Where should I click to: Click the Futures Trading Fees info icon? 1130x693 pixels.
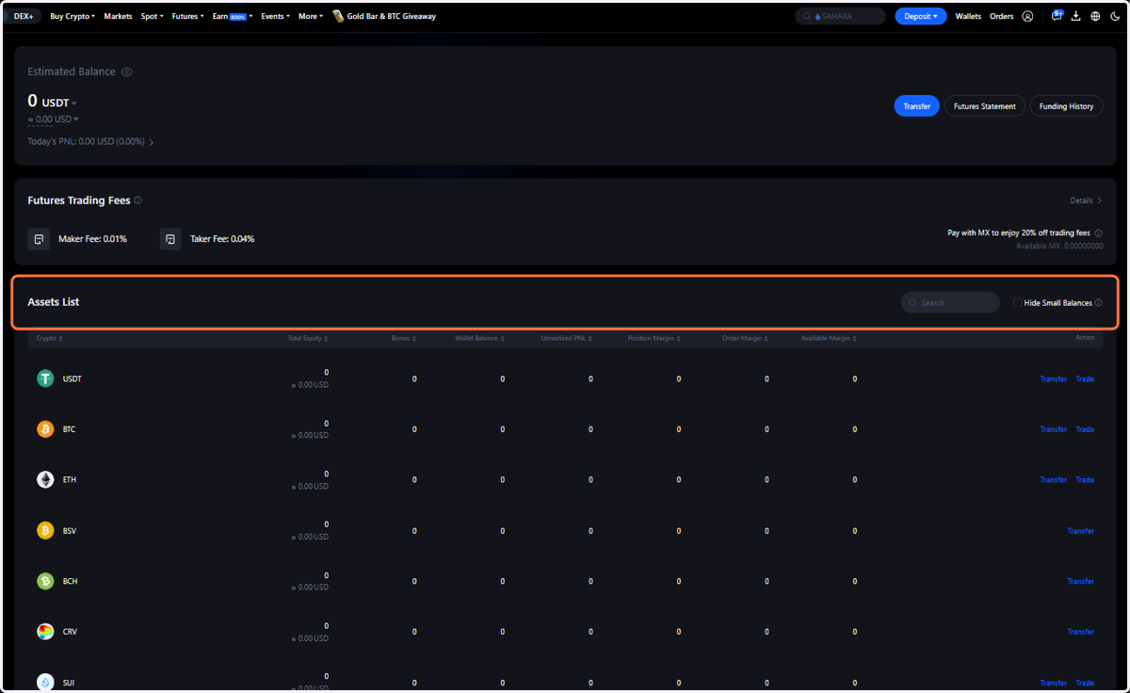point(137,201)
